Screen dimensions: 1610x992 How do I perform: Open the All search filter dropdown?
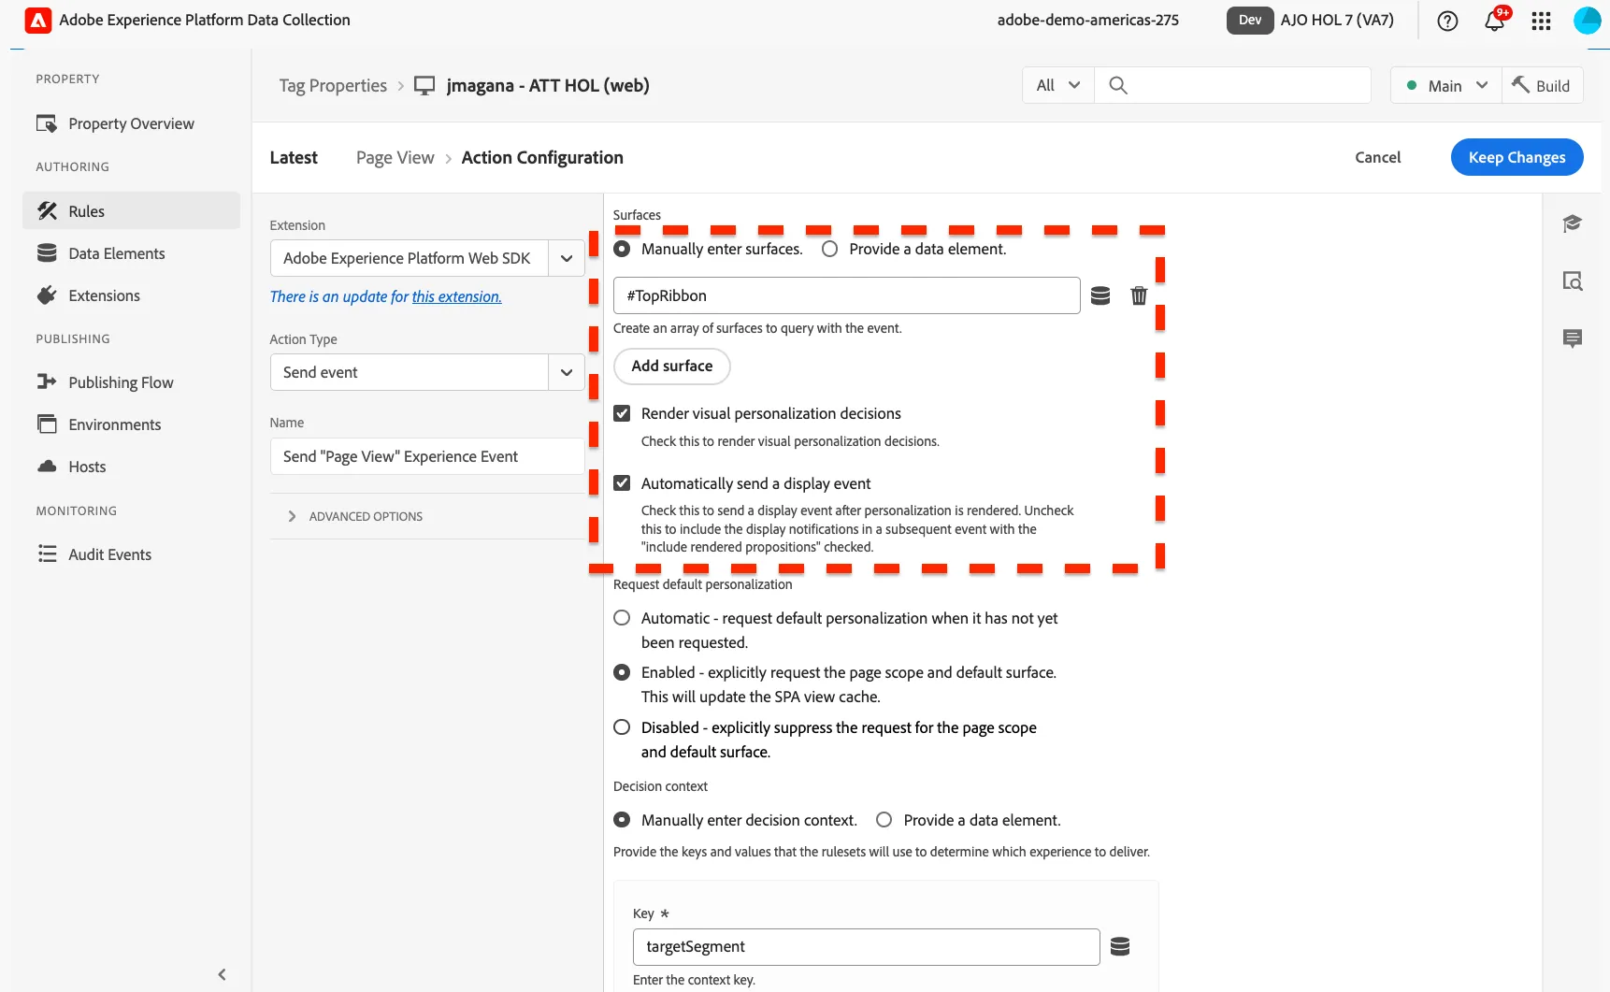click(1058, 85)
